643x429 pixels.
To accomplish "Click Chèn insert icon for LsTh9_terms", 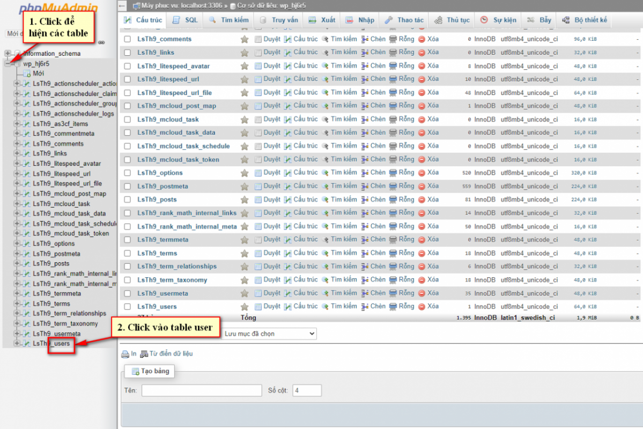I will 365,253.
